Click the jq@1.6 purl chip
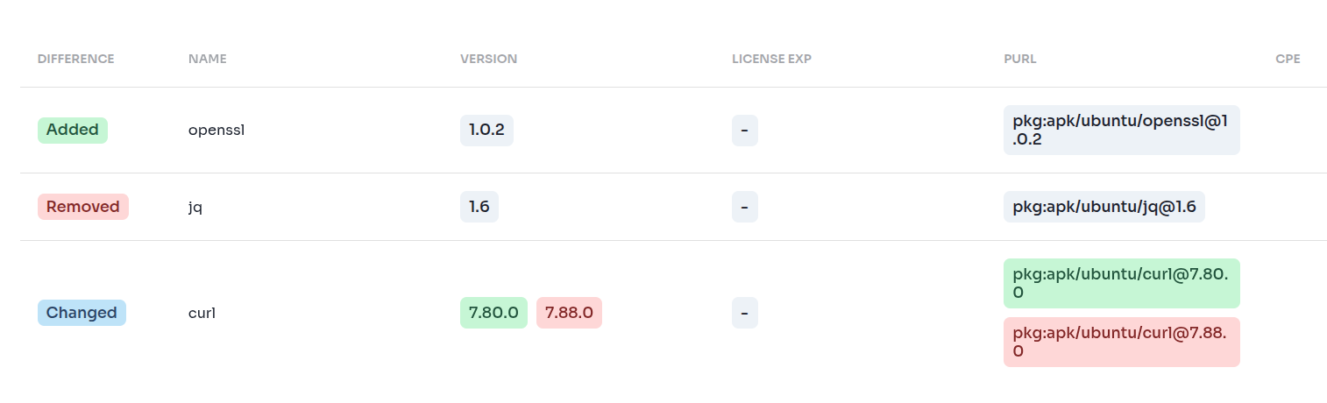Screen dimensions: 1327x403 click(1103, 207)
